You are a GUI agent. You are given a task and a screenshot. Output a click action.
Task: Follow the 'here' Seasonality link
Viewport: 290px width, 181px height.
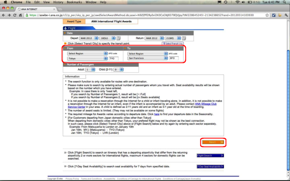157,114
